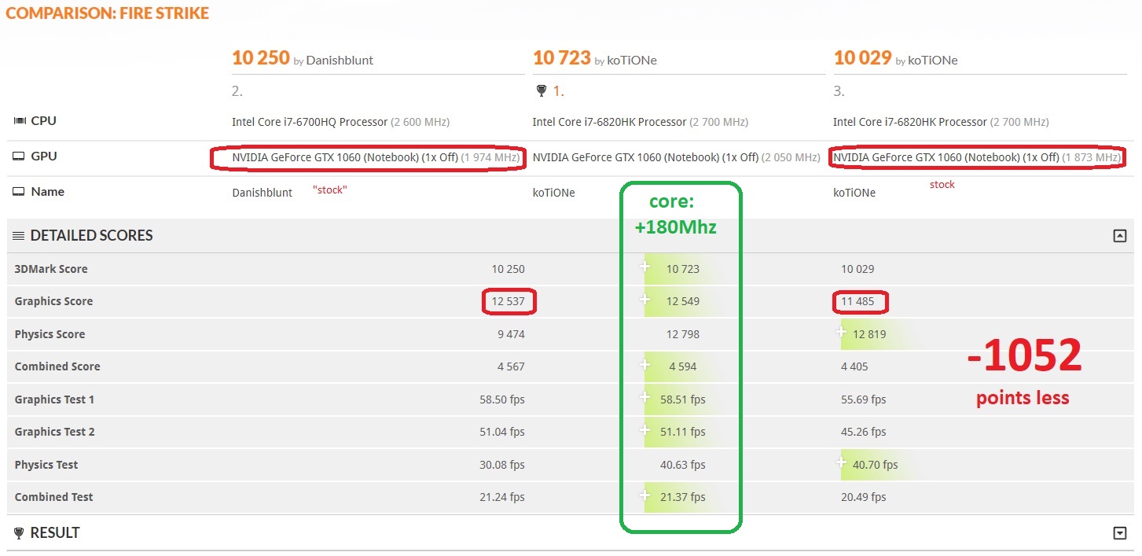
Task: Click rank number 2. under Danishblunt
Action: (x=237, y=91)
